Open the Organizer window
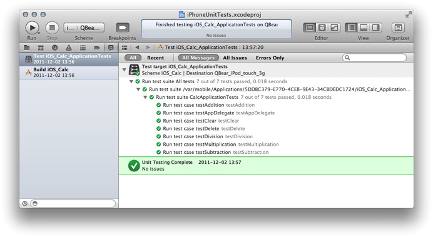Viewport: 433px width, 237px height. 398,28
